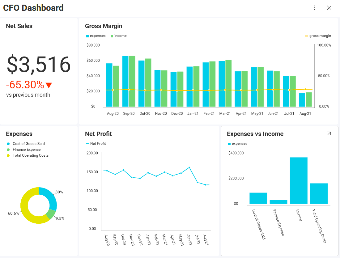The height and width of the screenshot is (258, 340).
Task: Click the Gross Margin widget title
Action: [104, 26]
